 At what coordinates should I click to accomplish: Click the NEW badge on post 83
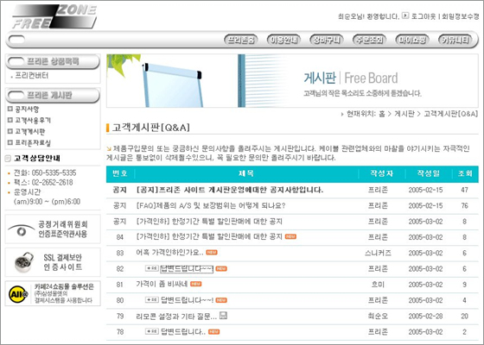pyautogui.click(x=212, y=252)
